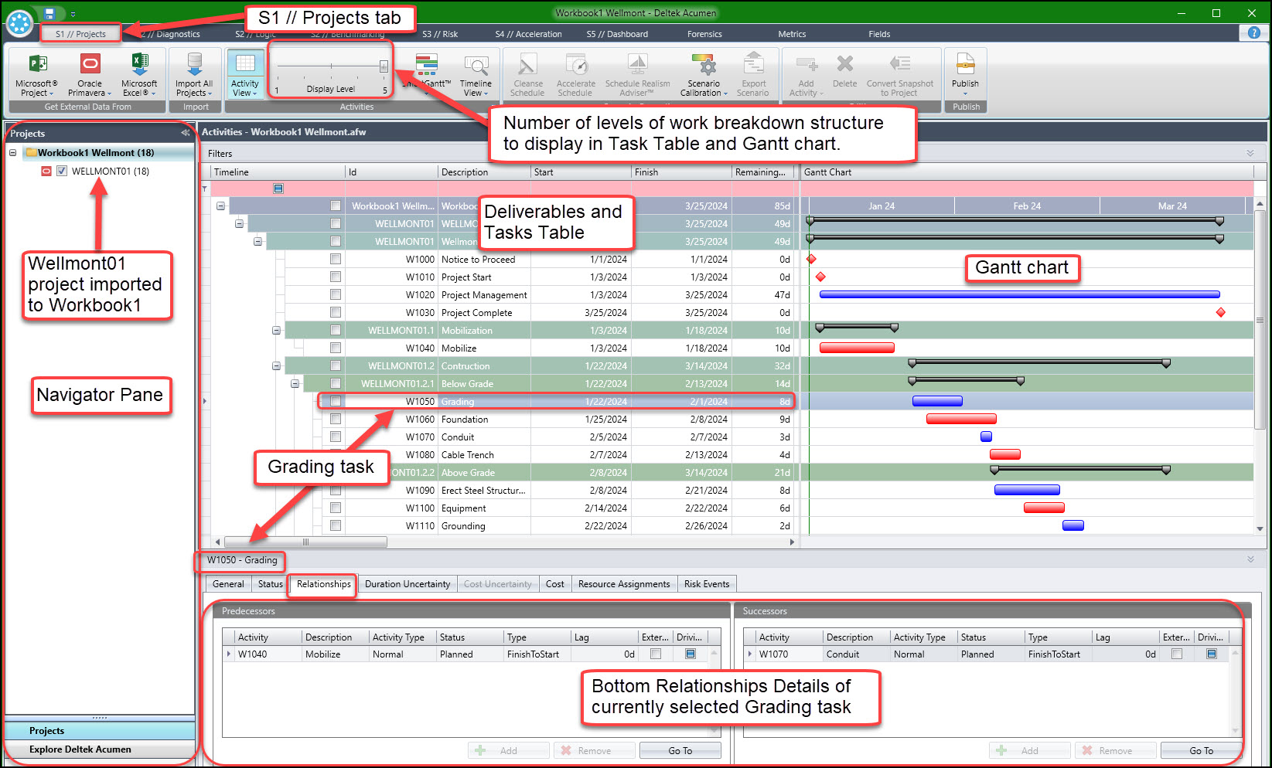The width and height of the screenshot is (1272, 768).
Task: Switch to the S3 // Risk tab
Action: coord(440,34)
